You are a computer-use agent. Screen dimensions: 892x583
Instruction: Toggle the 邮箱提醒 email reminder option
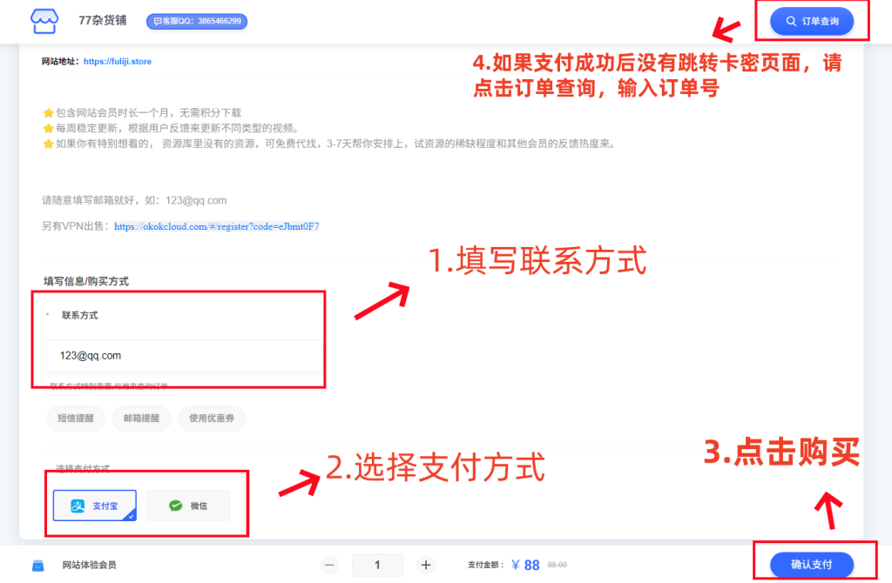pos(141,419)
